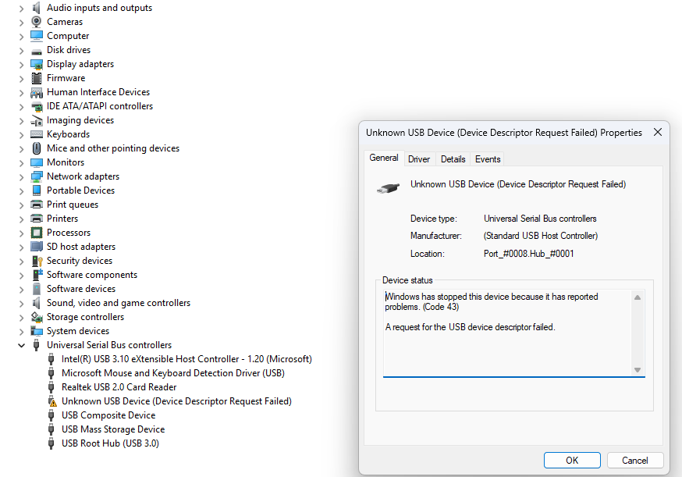Click the Keyboards icon
The image size is (682, 477).
coord(37,134)
